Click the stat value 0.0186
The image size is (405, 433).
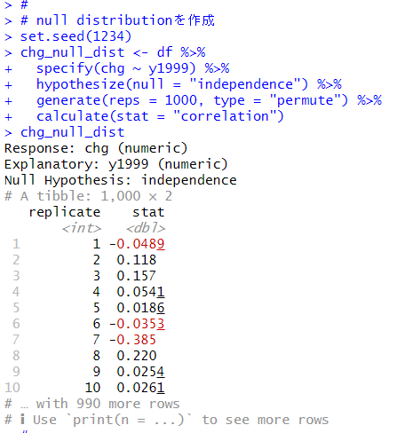click(x=140, y=308)
